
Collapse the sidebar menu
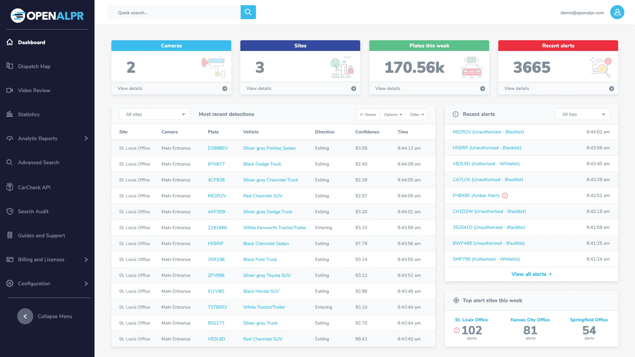pos(25,316)
